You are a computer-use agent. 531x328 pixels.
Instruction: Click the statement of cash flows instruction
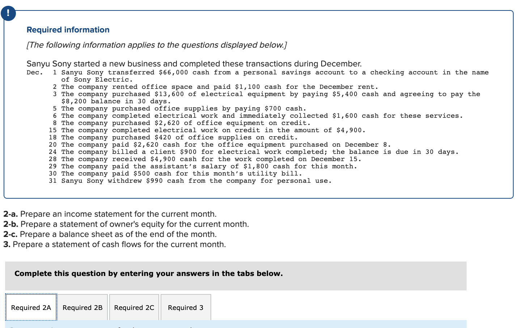(114, 244)
